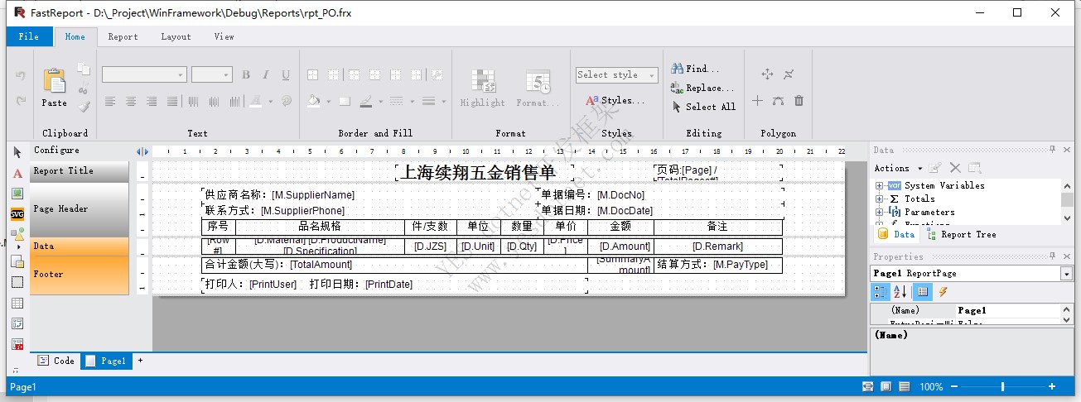Select the Picture object tool

(x=17, y=193)
